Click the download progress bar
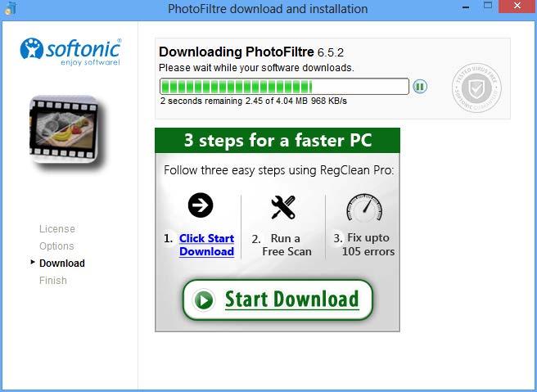This screenshot has height=392, width=537. pos(284,86)
